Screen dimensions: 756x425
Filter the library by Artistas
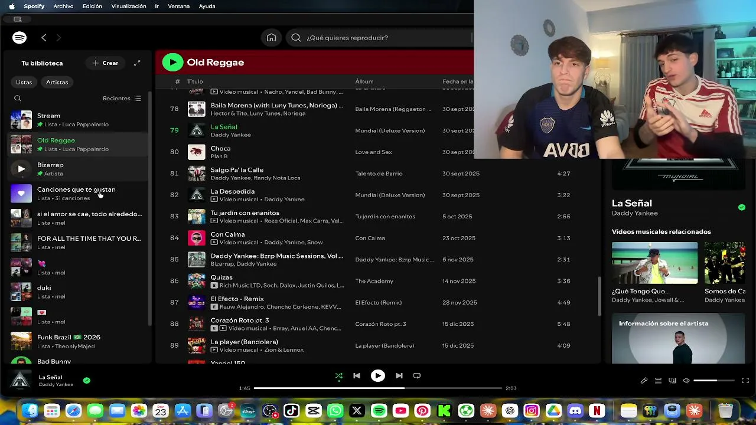[57, 82]
